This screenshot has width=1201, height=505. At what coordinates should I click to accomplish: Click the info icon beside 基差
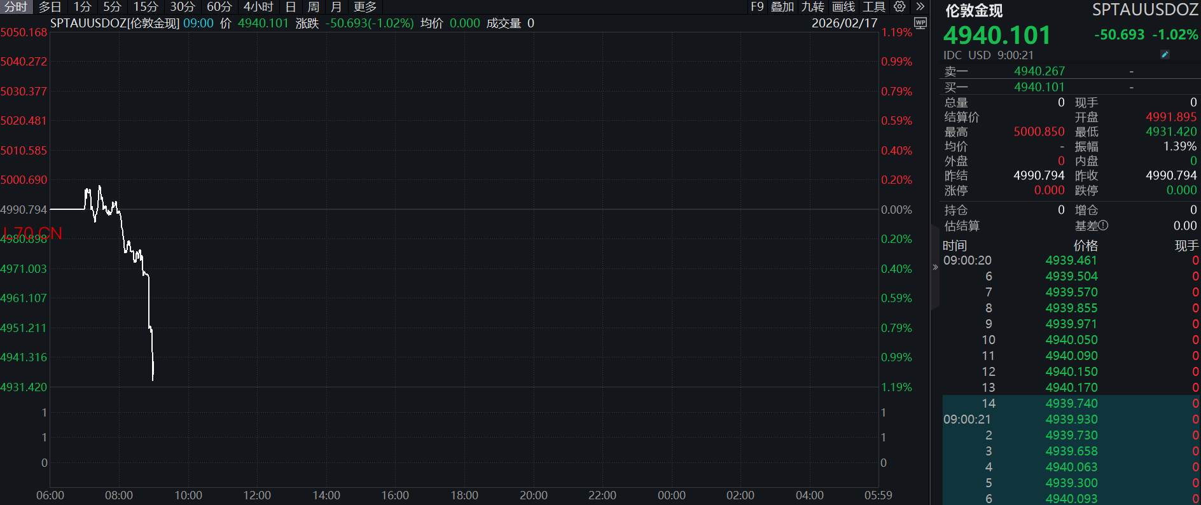pos(1103,226)
